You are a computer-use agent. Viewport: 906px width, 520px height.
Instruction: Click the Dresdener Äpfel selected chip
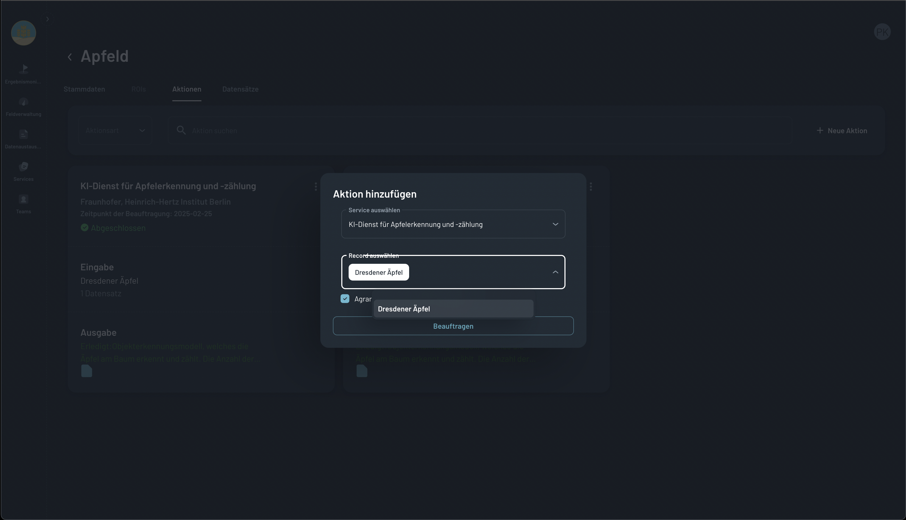378,272
